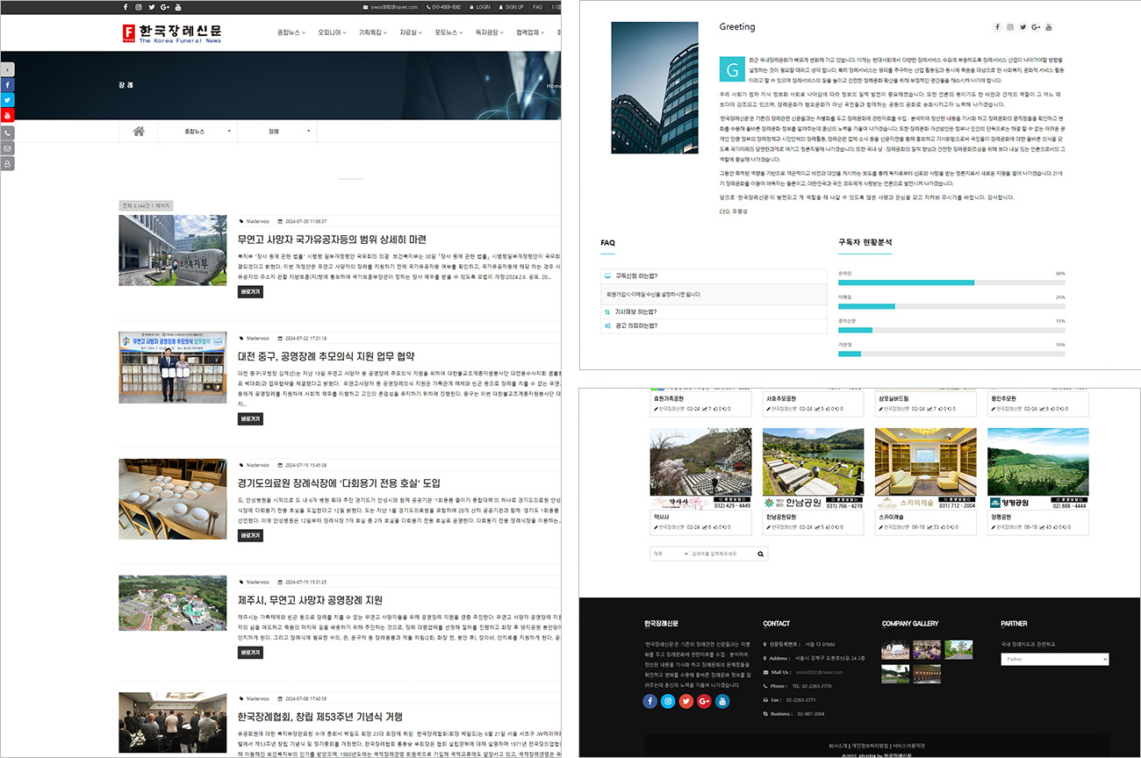
Task: Click the footer round Facebook icon
Action: pos(650,701)
